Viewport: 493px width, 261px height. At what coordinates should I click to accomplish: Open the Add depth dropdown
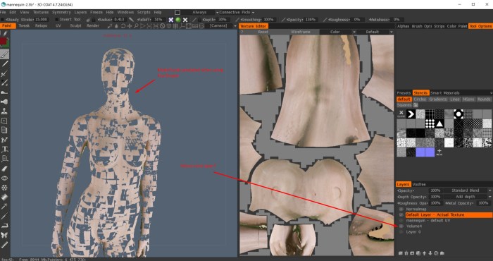point(468,197)
